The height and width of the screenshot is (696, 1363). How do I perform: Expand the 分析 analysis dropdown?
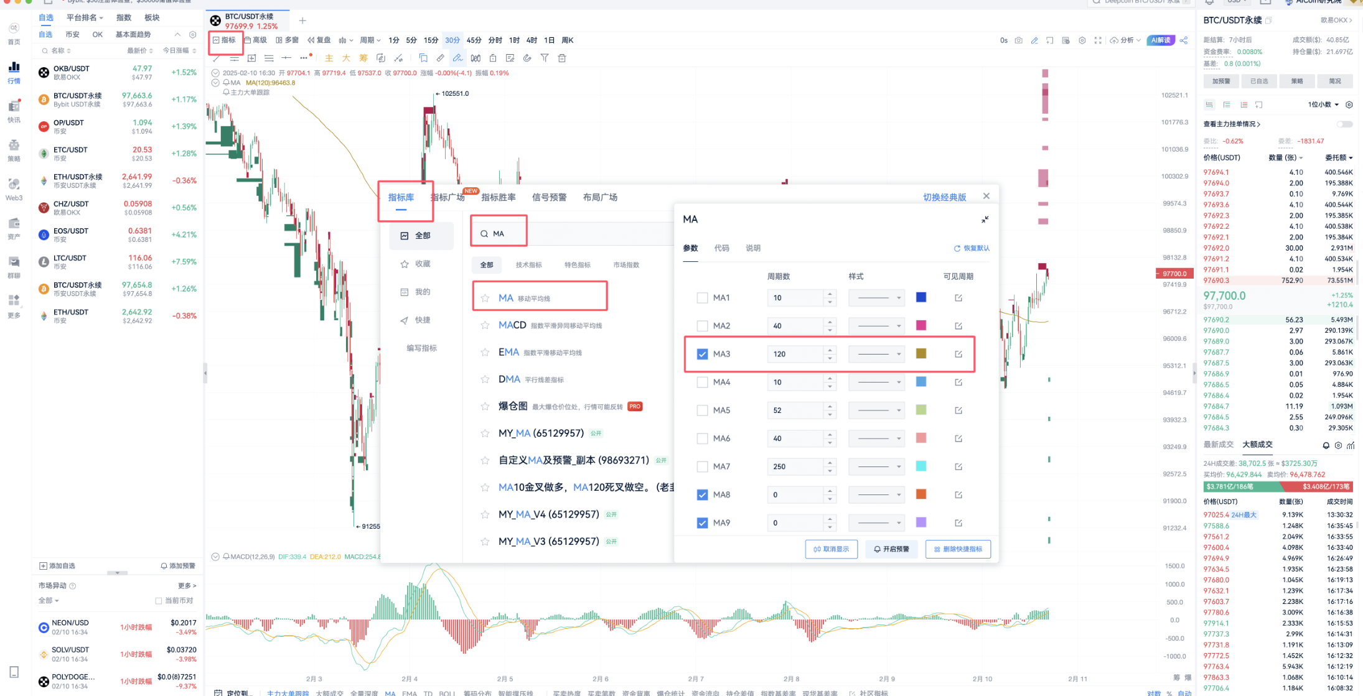click(1125, 40)
